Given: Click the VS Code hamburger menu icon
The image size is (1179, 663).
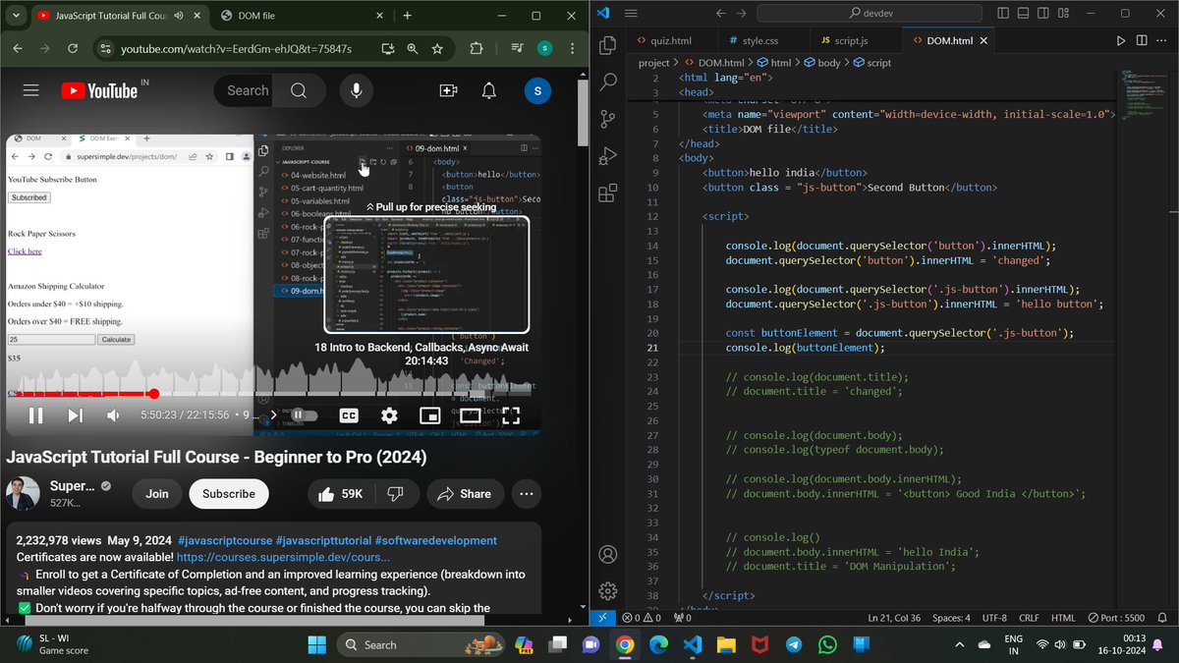Looking at the screenshot, I should click(630, 13).
